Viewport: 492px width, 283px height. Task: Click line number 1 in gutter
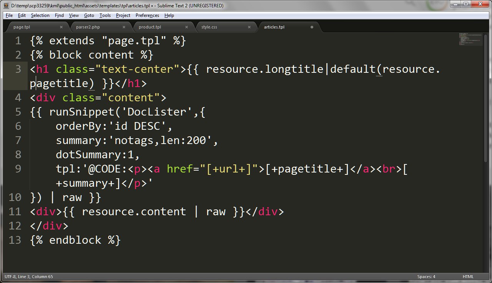coord(18,41)
